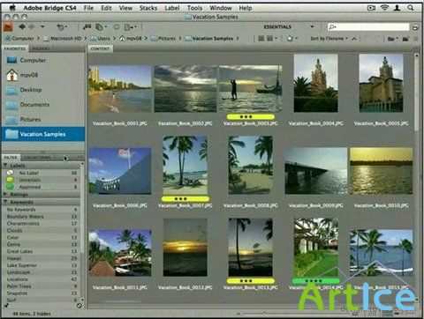The width and height of the screenshot is (424, 319).
Task: Open the Sort by Filename dropdown
Action: tap(329, 39)
